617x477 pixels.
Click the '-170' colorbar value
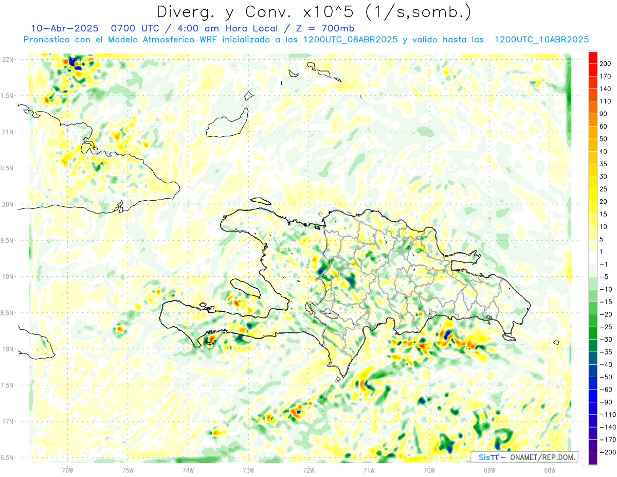[607, 439]
